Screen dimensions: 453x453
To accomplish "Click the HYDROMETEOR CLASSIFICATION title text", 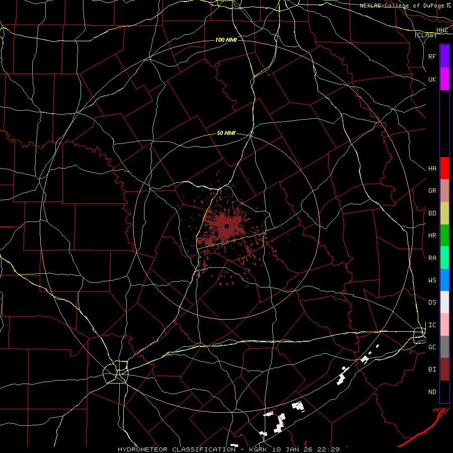I will click(x=177, y=449).
